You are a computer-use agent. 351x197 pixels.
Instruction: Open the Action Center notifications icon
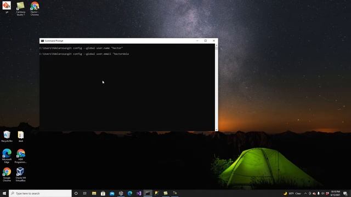point(345,193)
